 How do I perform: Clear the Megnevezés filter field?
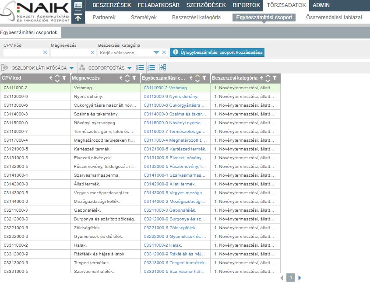[92, 52]
